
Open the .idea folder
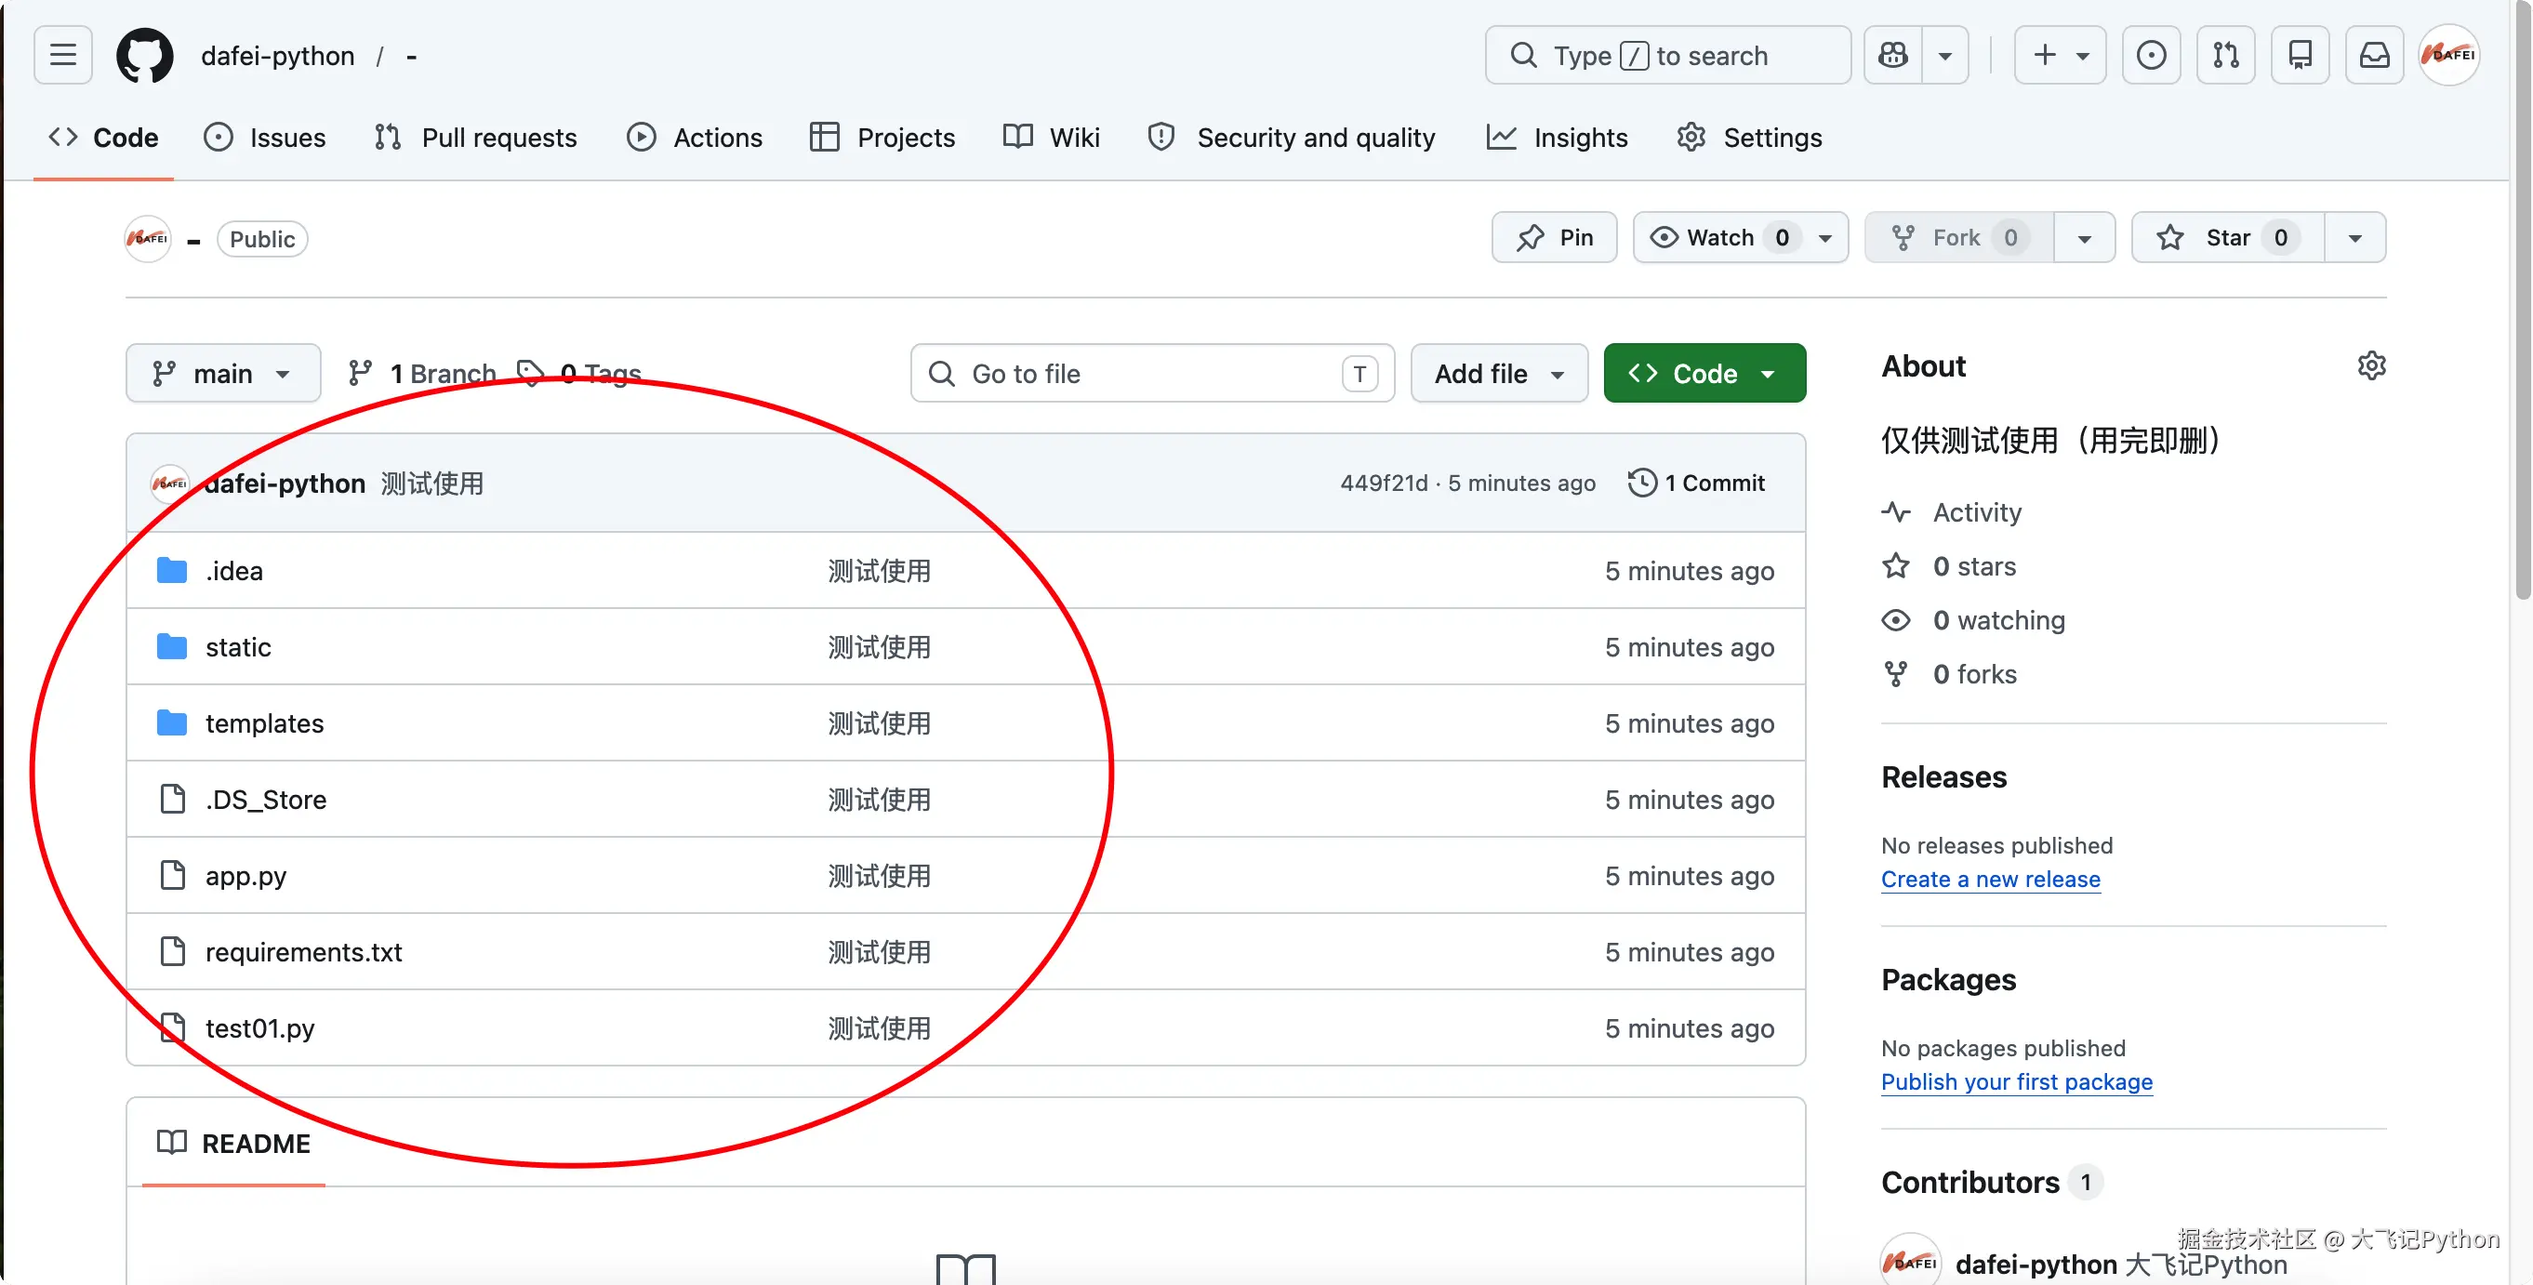(x=234, y=570)
